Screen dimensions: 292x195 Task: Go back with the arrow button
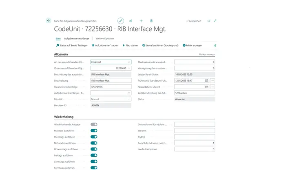(49, 20)
